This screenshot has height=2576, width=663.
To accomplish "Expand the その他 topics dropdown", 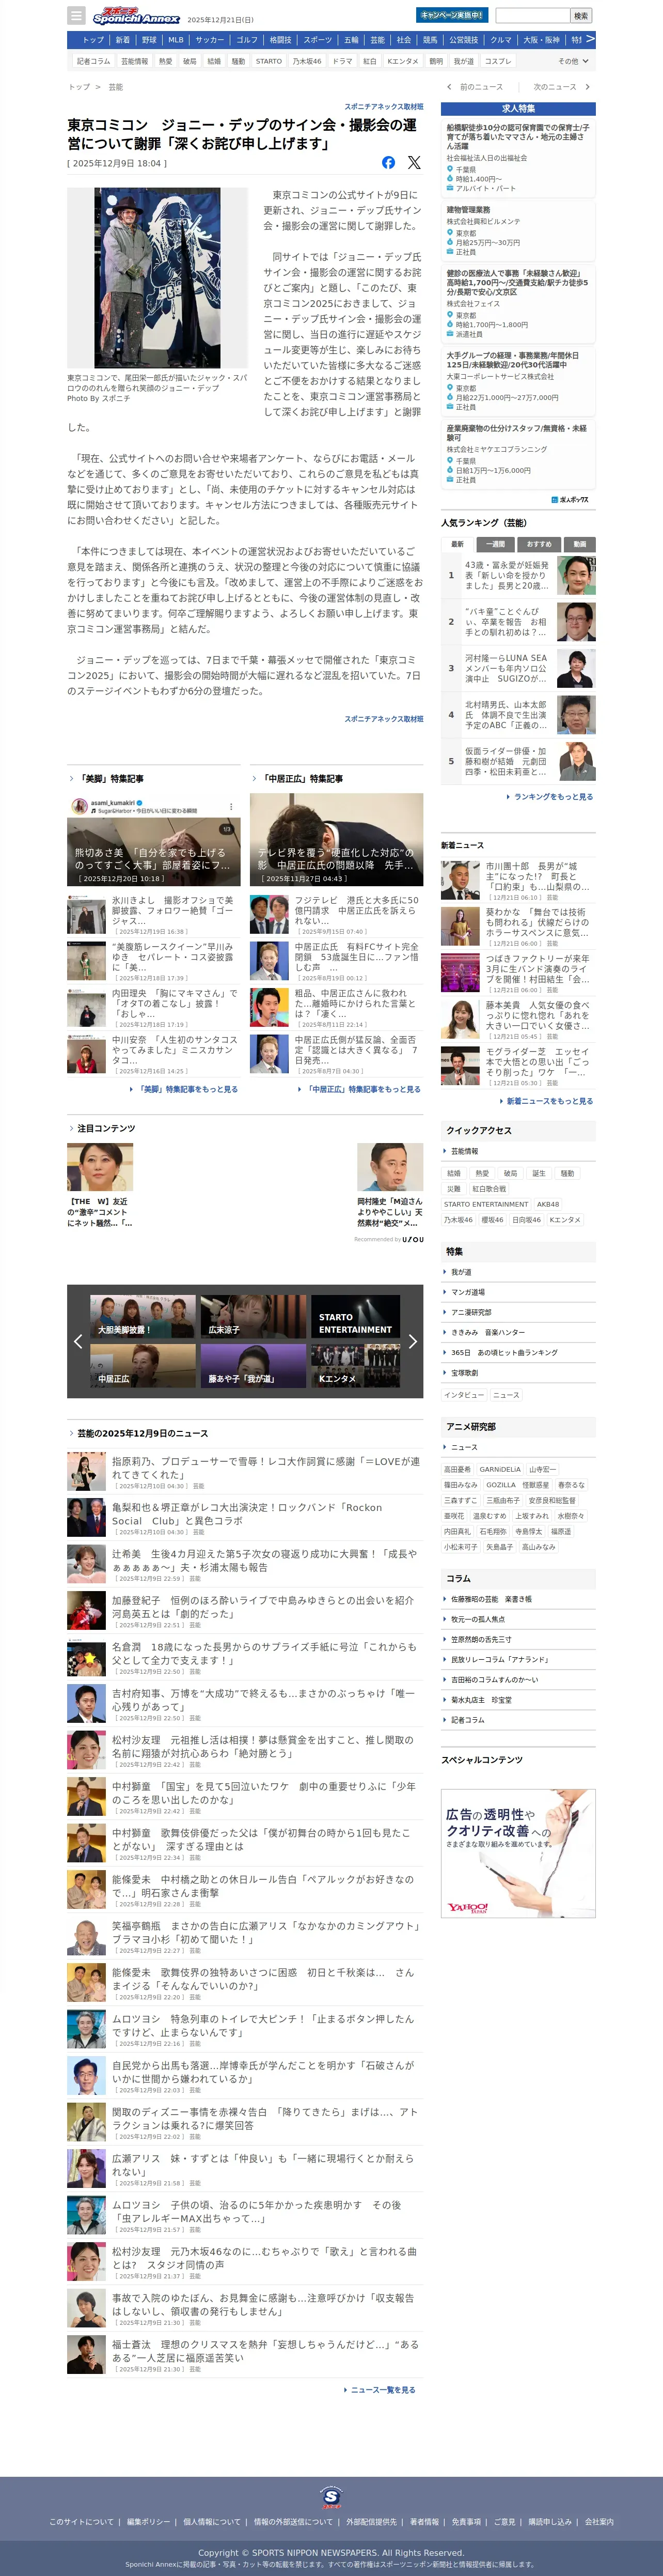I will (x=573, y=61).
